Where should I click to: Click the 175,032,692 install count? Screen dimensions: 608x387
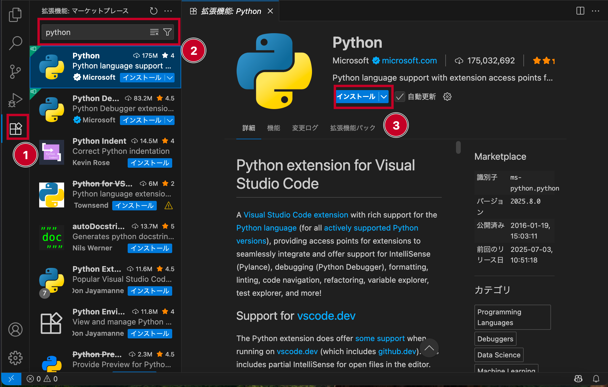coord(491,60)
